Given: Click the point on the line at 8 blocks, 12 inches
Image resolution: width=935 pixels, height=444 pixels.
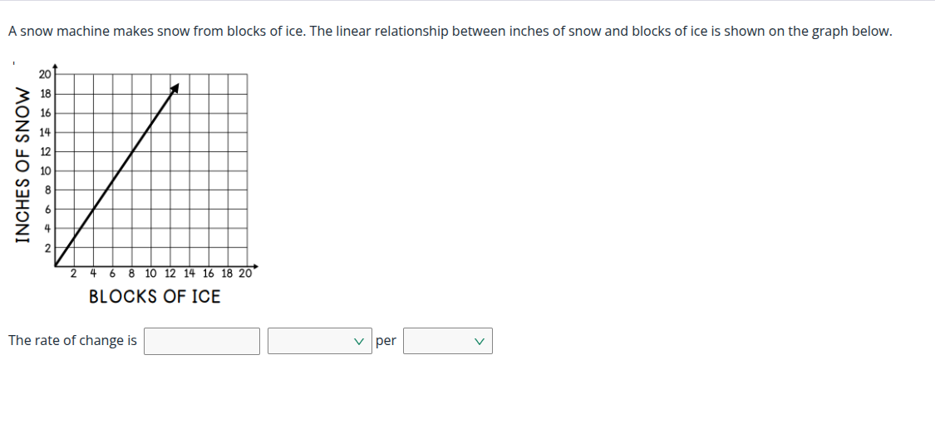Looking at the screenshot, I should pos(132,151).
